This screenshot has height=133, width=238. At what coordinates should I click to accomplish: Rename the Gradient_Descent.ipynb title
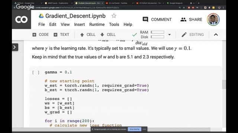tap(75, 16)
